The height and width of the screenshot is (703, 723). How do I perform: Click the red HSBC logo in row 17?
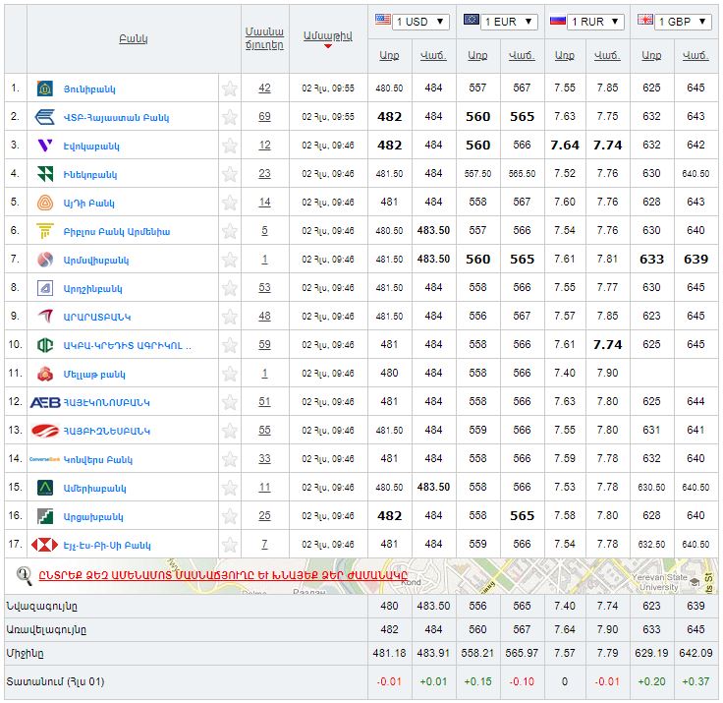coord(45,545)
